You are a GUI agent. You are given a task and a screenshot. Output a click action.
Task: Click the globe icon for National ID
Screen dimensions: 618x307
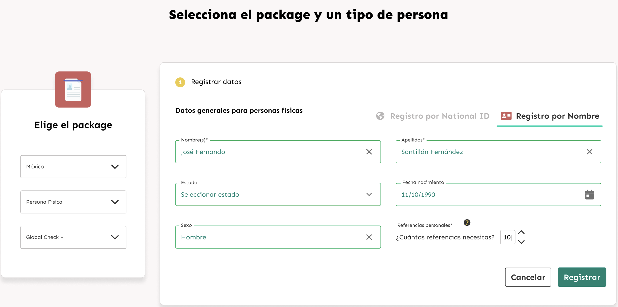pos(380,116)
